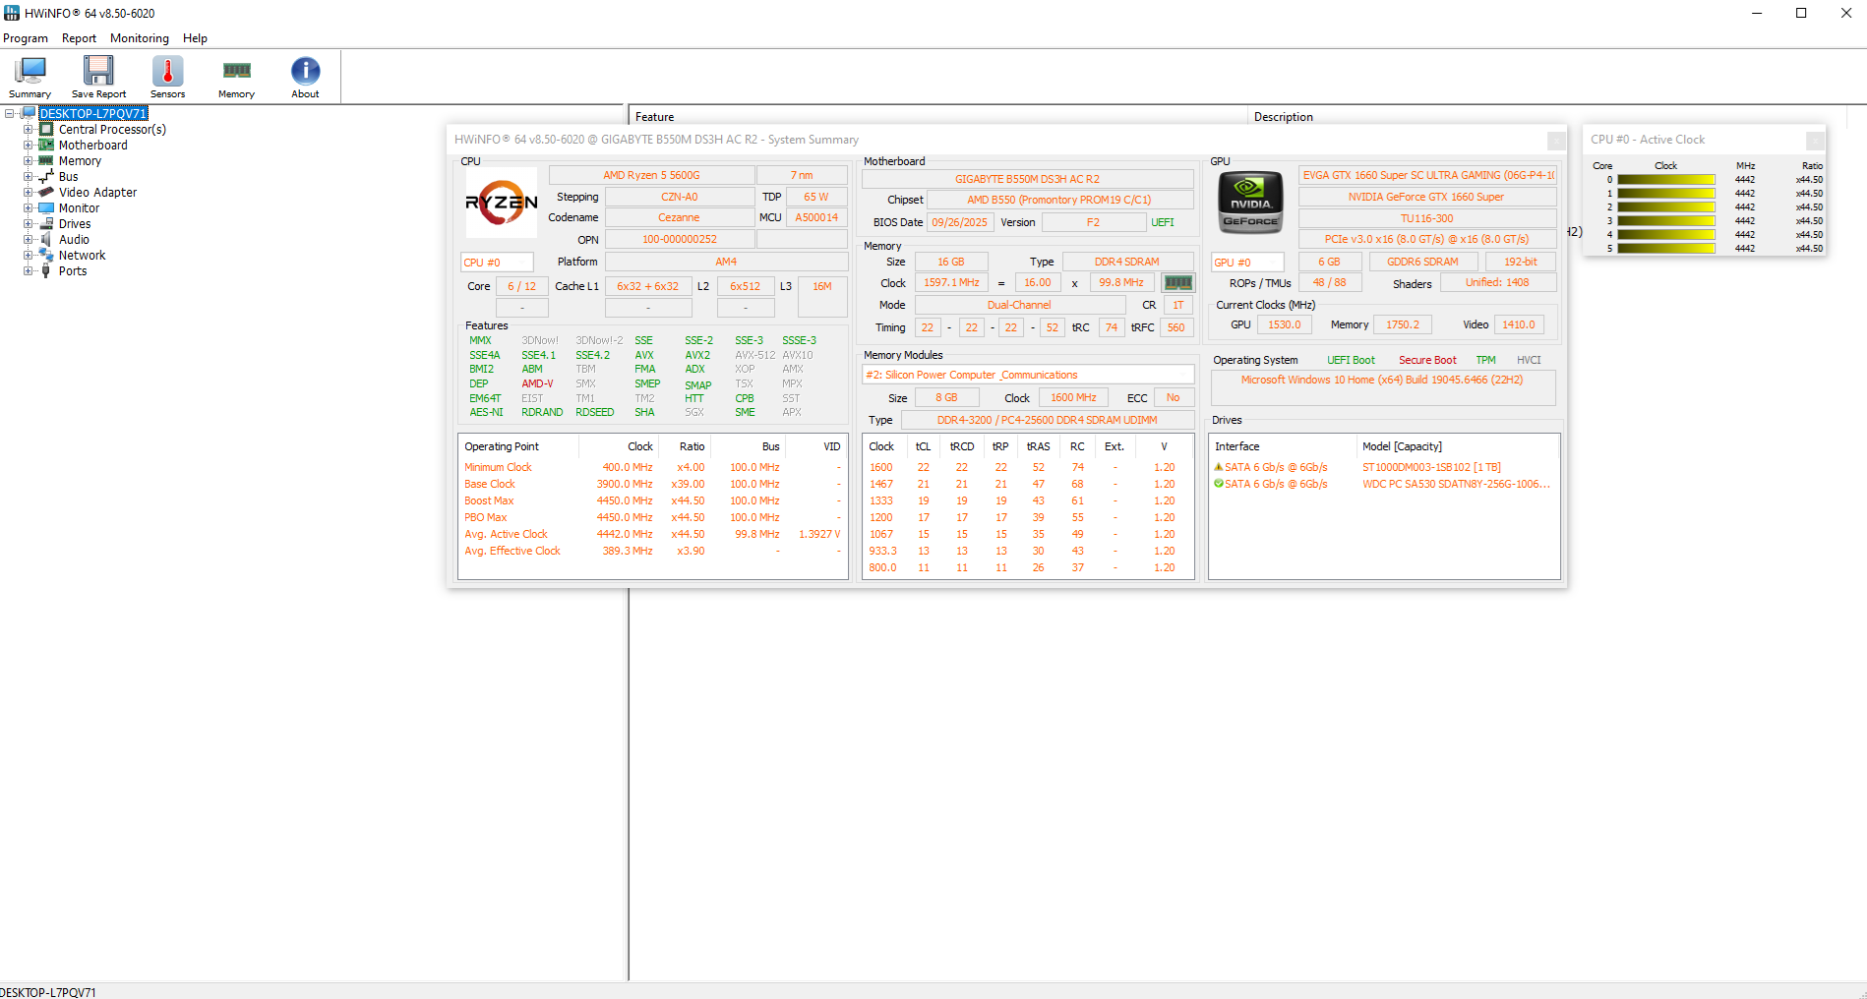
Task: Close the CPU #0 Active Clock window
Action: click(x=1815, y=141)
